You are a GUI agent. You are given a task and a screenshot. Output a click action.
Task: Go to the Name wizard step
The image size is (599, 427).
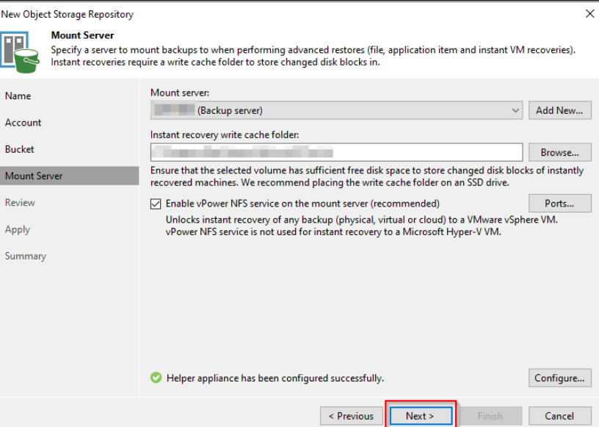pos(18,96)
